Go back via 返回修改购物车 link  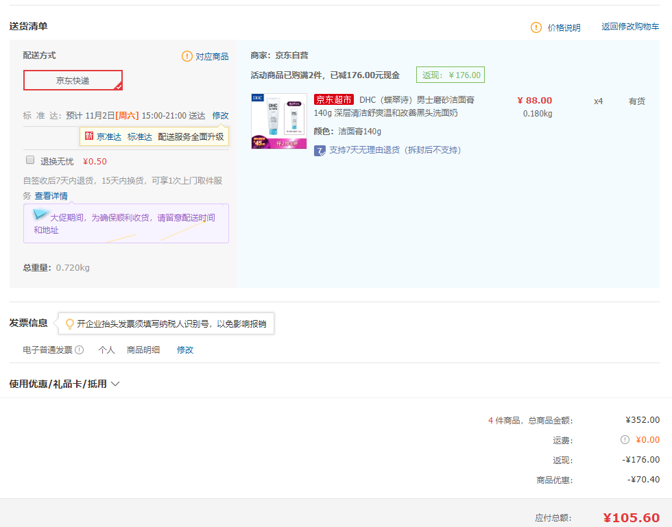630,27
